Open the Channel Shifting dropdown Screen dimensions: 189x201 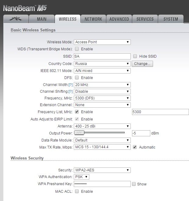(102, 92)
